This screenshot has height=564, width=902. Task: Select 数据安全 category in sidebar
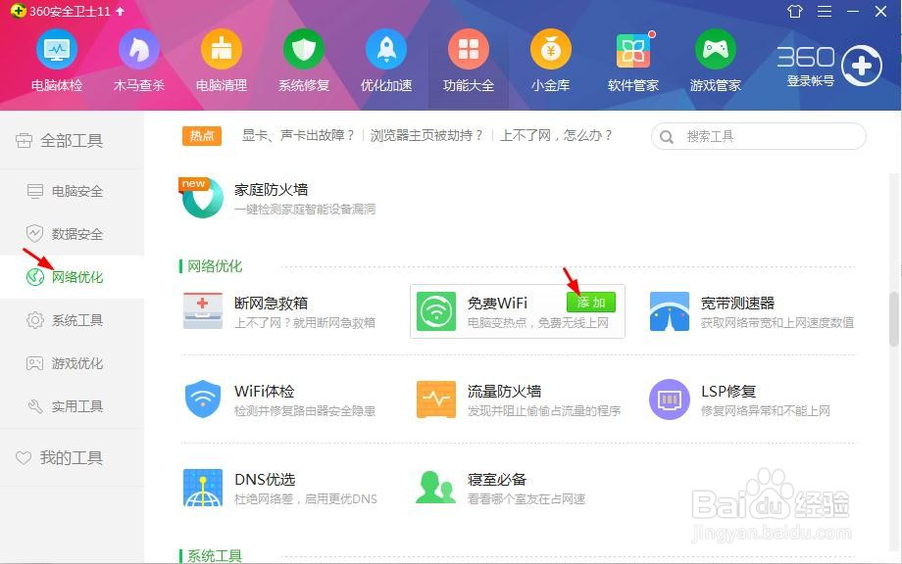(x=72, y=234)
